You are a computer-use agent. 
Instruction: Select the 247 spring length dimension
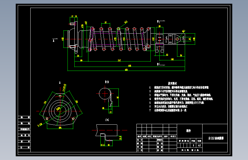119,60
